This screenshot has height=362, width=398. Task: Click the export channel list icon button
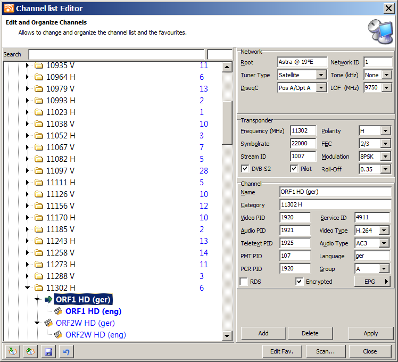click(x=30, y=351)
